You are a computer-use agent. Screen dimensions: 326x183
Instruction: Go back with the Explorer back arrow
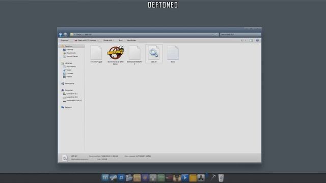click(x=61, y=35)
